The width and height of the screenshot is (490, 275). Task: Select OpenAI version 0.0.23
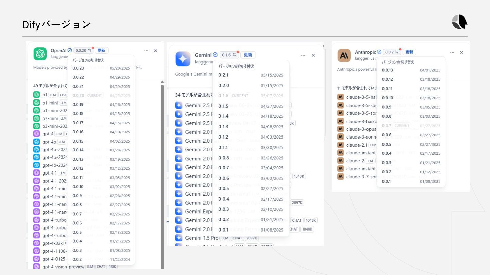point(101,68)
